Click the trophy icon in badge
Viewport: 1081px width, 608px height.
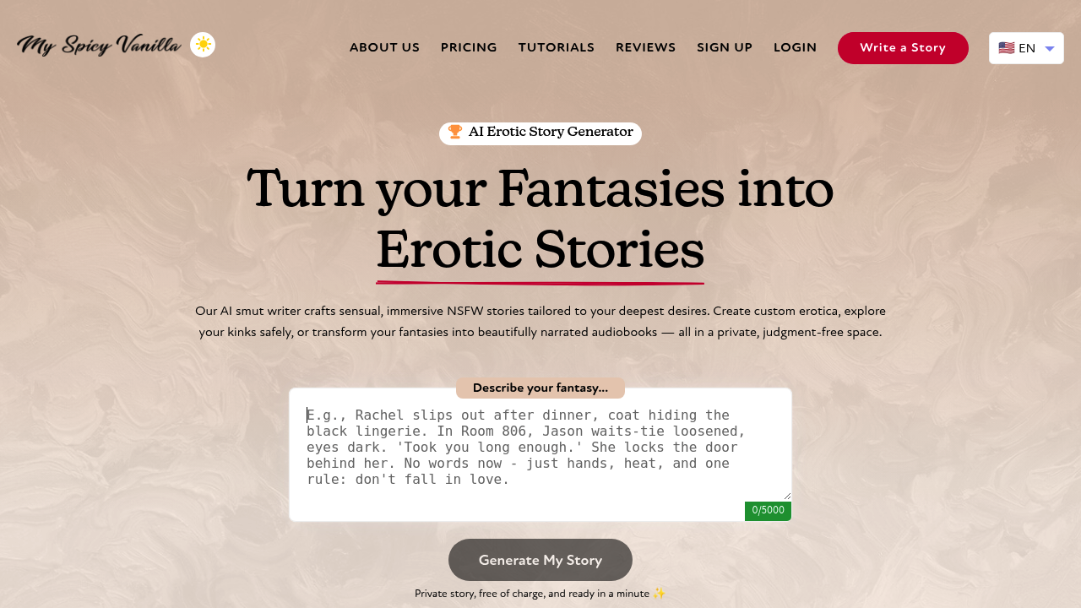coord(455,132)
